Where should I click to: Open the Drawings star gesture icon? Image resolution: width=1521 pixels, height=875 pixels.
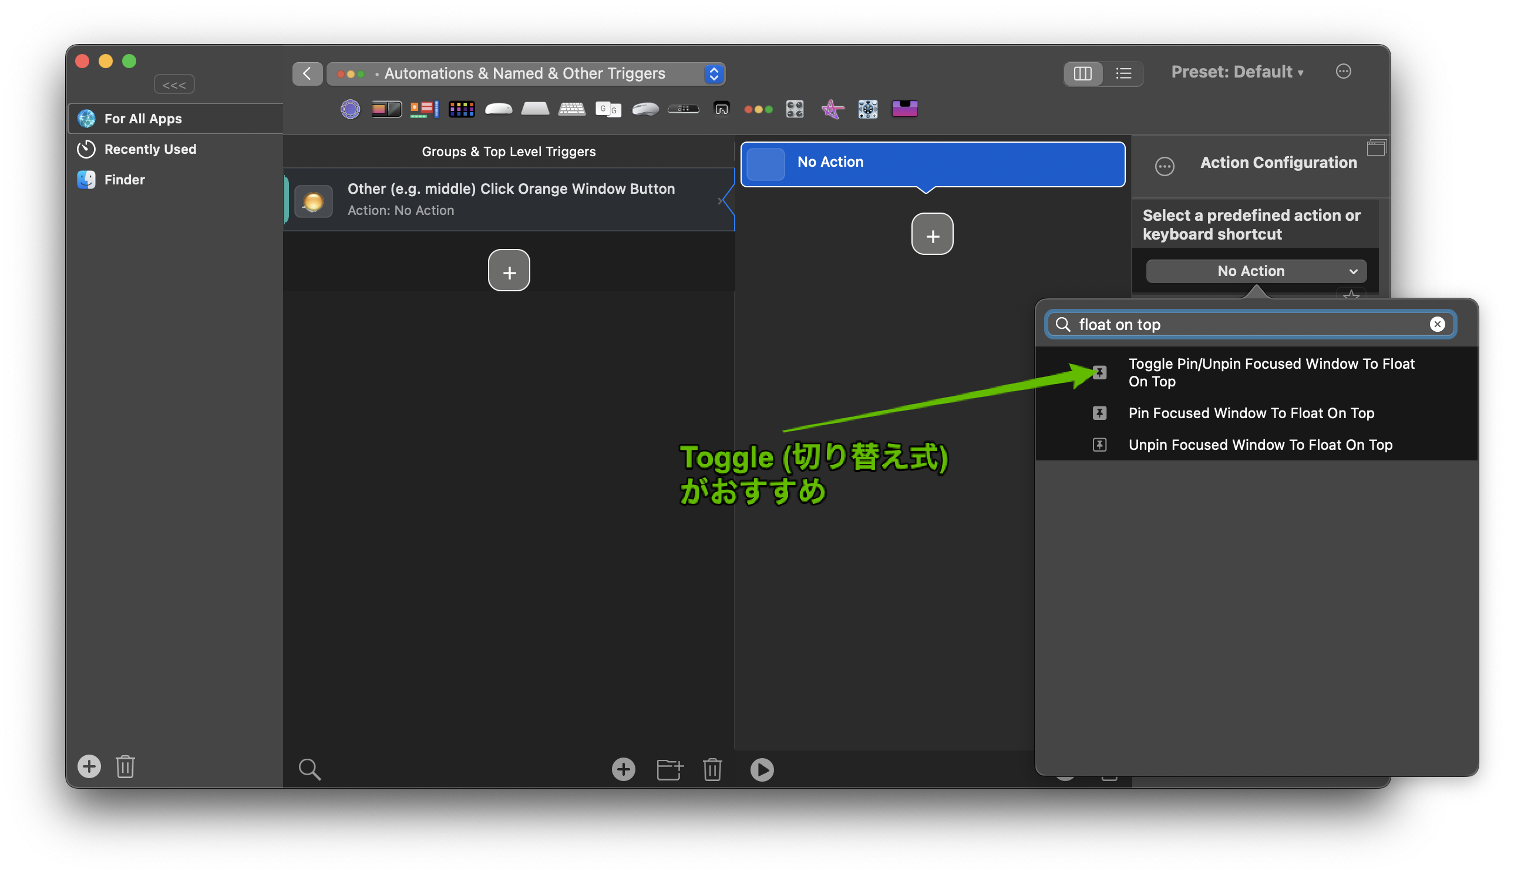click(x=832, y=109)
